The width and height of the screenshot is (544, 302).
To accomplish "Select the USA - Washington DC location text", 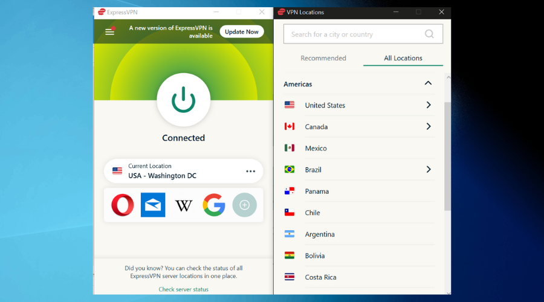I will pyautogui.click(x=162, y=176).
